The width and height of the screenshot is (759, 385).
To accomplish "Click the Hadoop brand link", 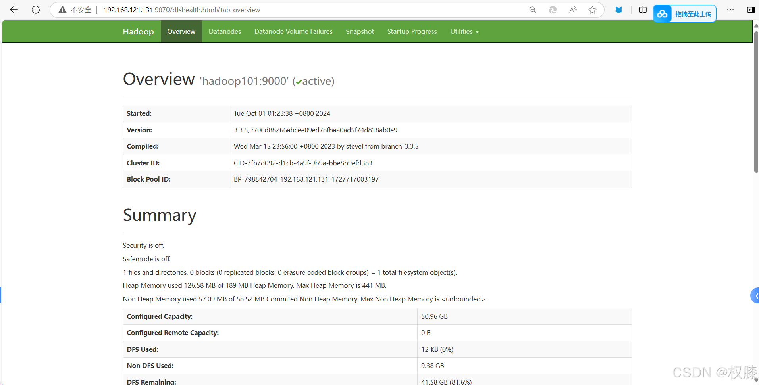I will tap(138, 31).
